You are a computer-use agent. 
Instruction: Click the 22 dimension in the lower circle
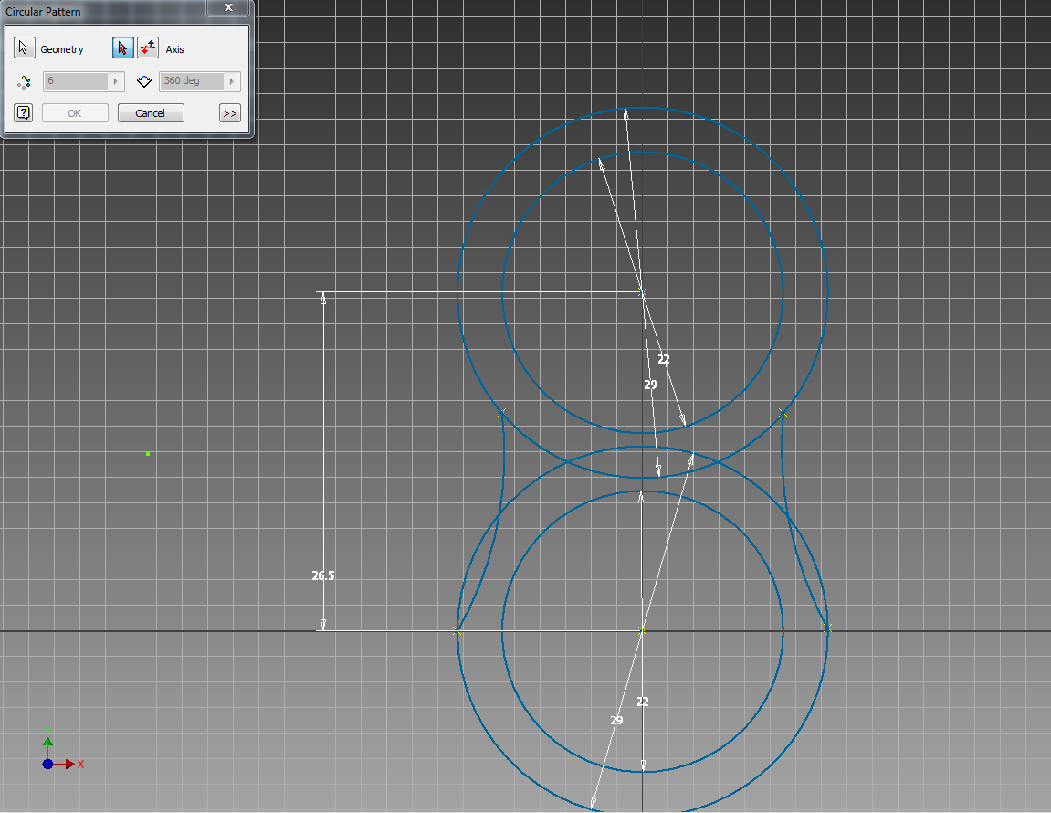(x=642, y=702)
